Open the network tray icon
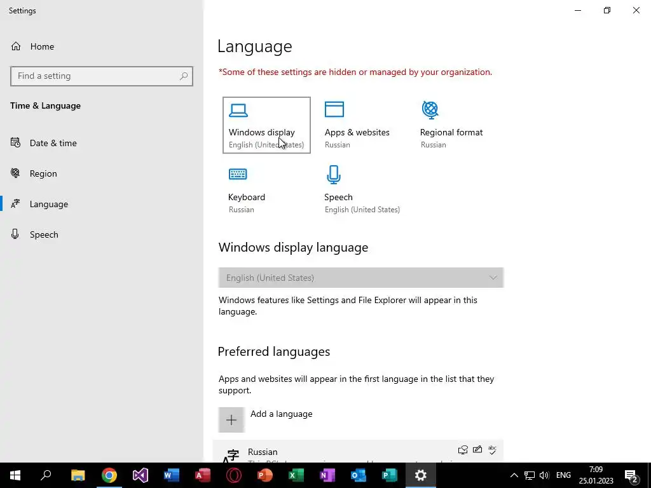This screenshot has width=651, height=488. point(530,475)
